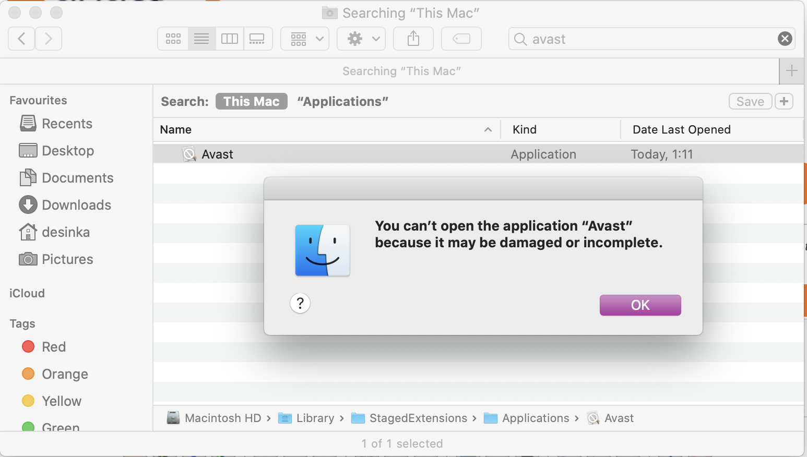The width and height of the screenshot is (807, 457).
Task: Switch to column view
Action: tap(229, 38)
